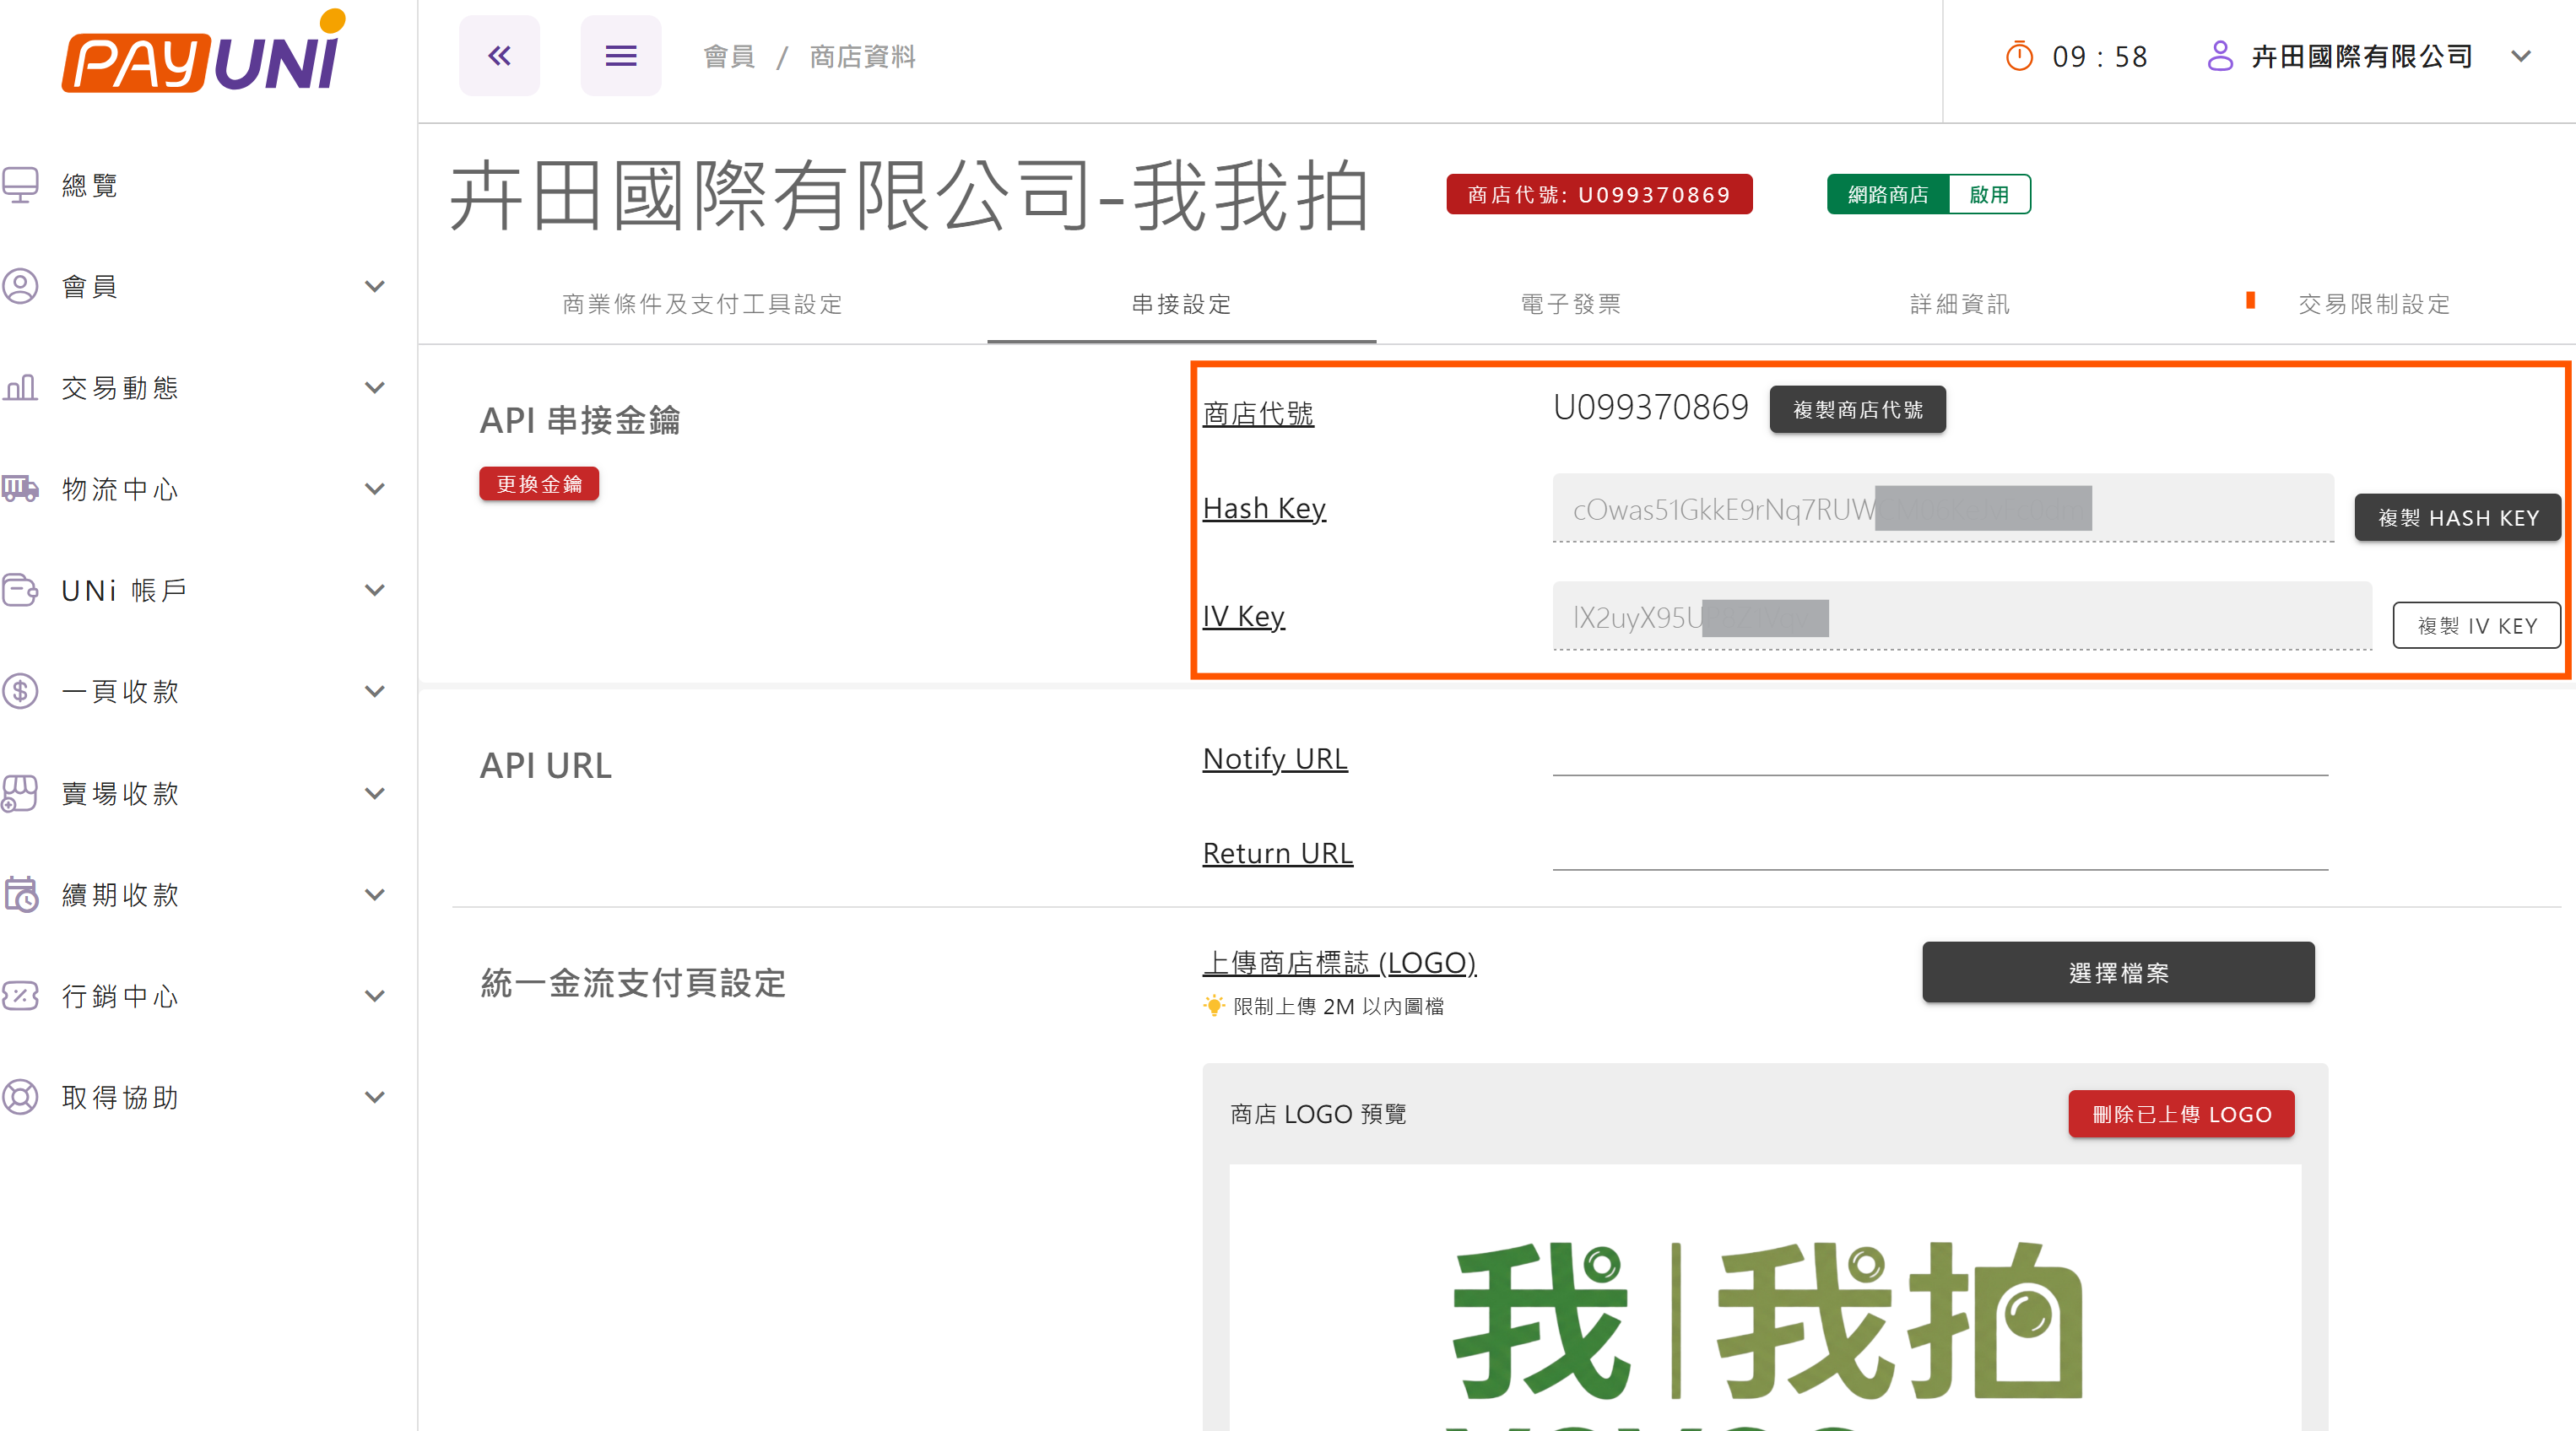
Task: Click 複製 IV KEY button
Action: pyautogui.click(x=2476, y=626)
